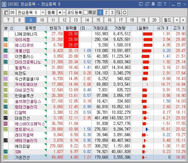188x163 pixels.
Task: Click the black square stop button
Action: 60,12
